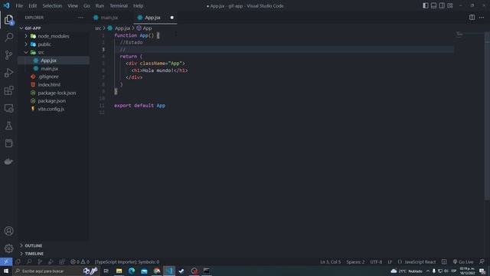Change indentation Spaces: 2 setting
490x276 pixels.
355,261
